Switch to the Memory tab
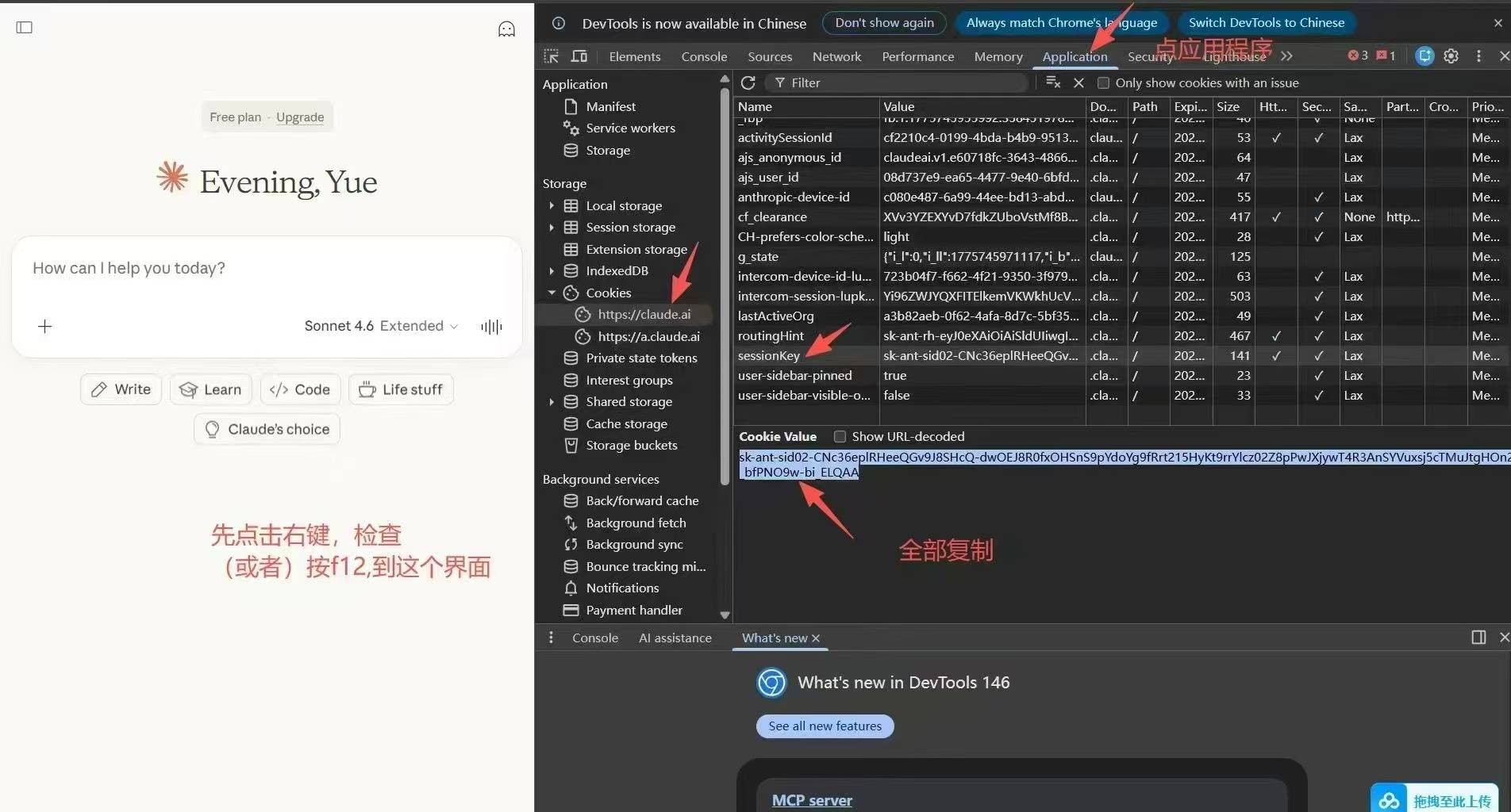 [x=998, y=56]
